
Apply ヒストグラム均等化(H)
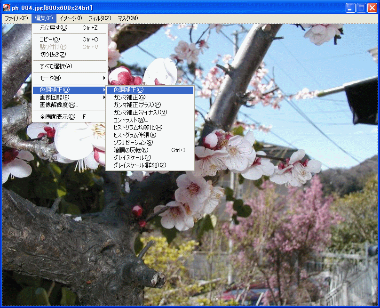150,128
